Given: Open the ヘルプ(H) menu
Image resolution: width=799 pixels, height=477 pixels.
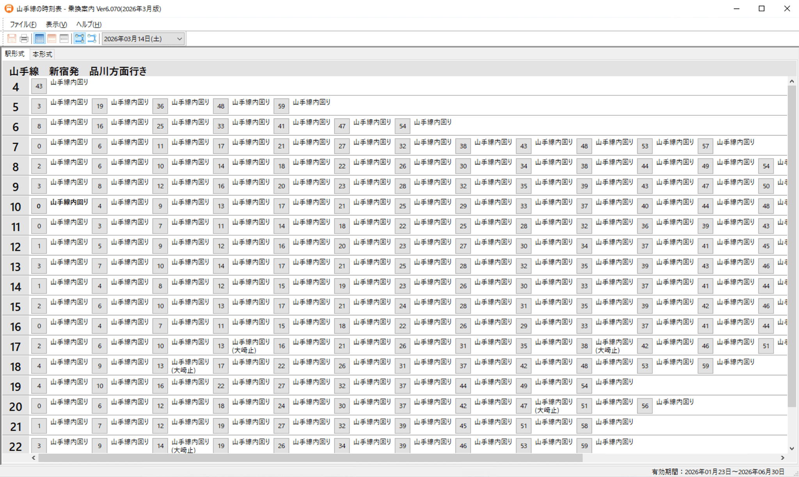Looking at the screenshot, I should [89, 24].
